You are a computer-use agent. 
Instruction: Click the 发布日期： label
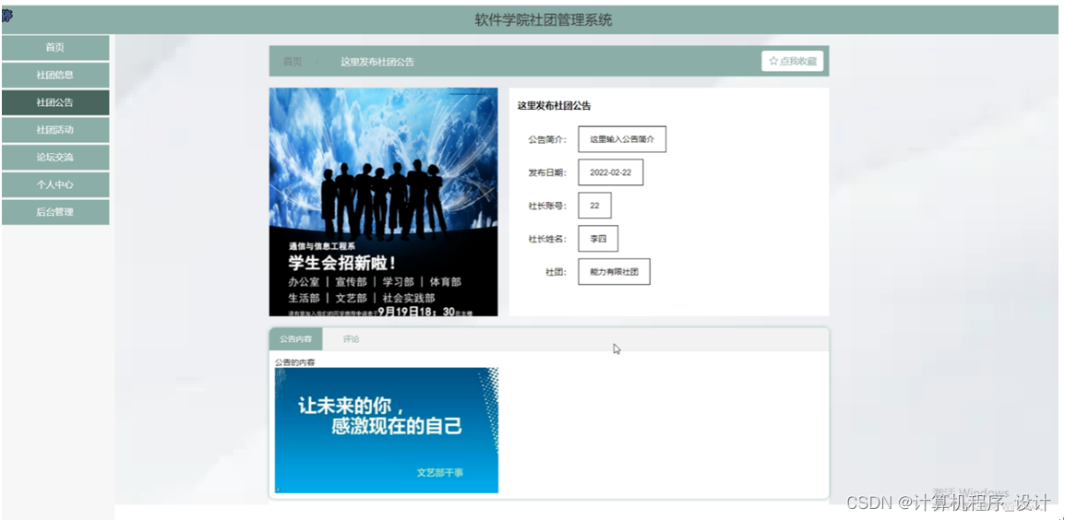coord(547,172)
